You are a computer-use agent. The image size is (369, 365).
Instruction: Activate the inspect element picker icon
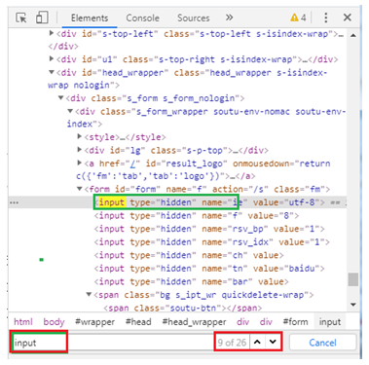tap(21, 18)
